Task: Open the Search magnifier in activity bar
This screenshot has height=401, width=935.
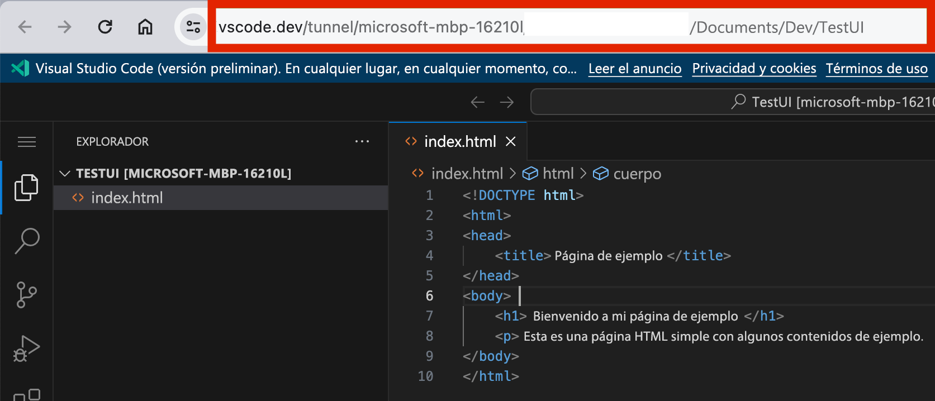Action: [27, 241]
